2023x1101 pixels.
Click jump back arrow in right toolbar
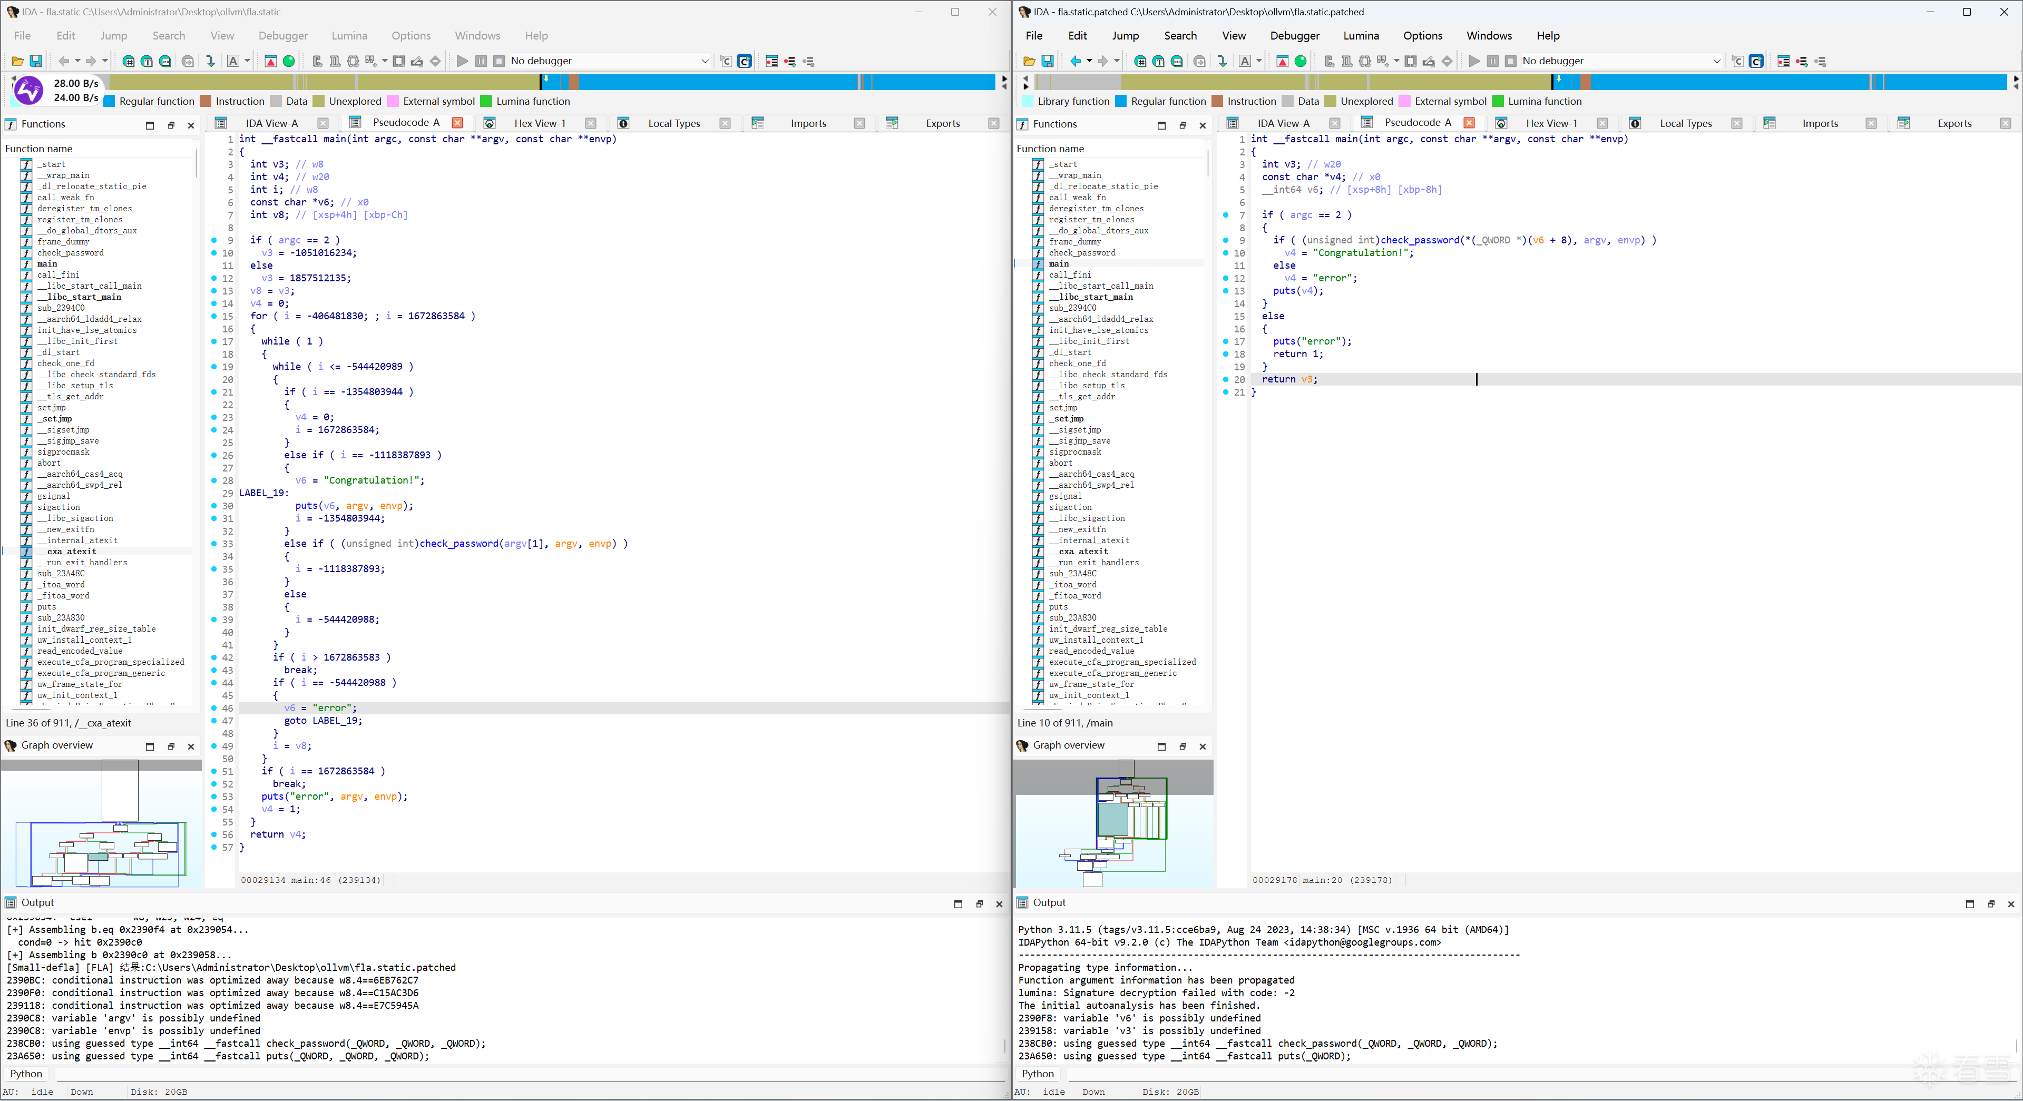(1075, 61)
